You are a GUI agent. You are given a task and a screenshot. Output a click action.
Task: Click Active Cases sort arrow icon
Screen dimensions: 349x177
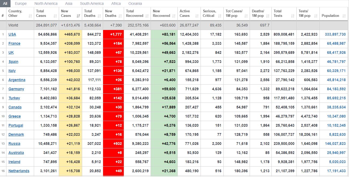[197, 16]
